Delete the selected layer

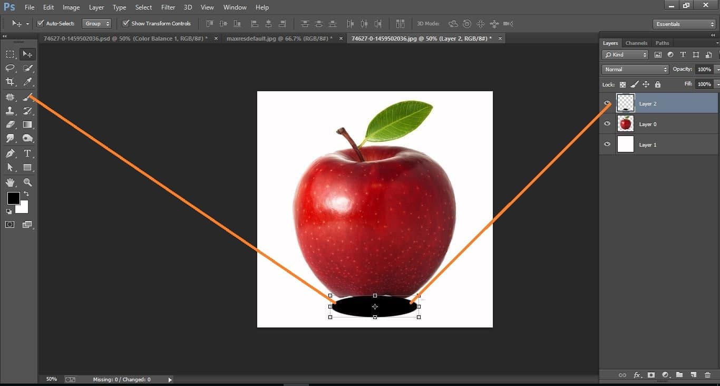[707, 375]
